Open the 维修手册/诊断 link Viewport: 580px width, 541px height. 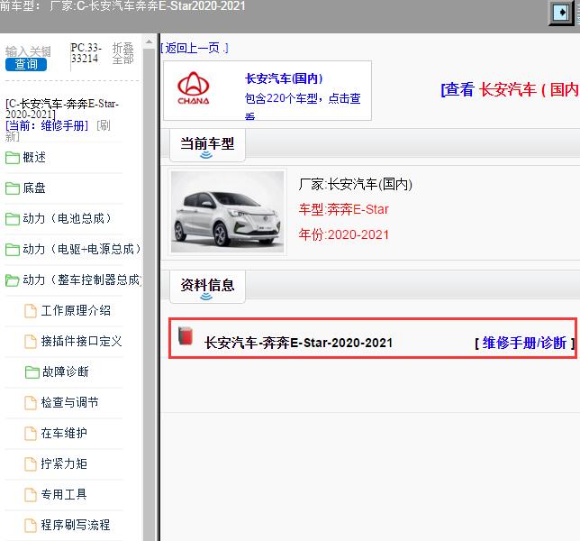click(x=524, y=343)
